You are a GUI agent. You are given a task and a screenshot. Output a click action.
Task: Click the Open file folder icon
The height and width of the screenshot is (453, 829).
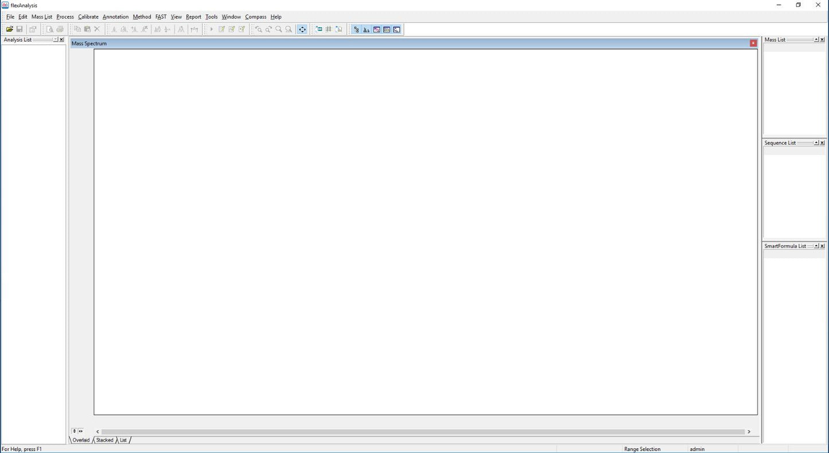pyautogui.click(x=9, y=29)
